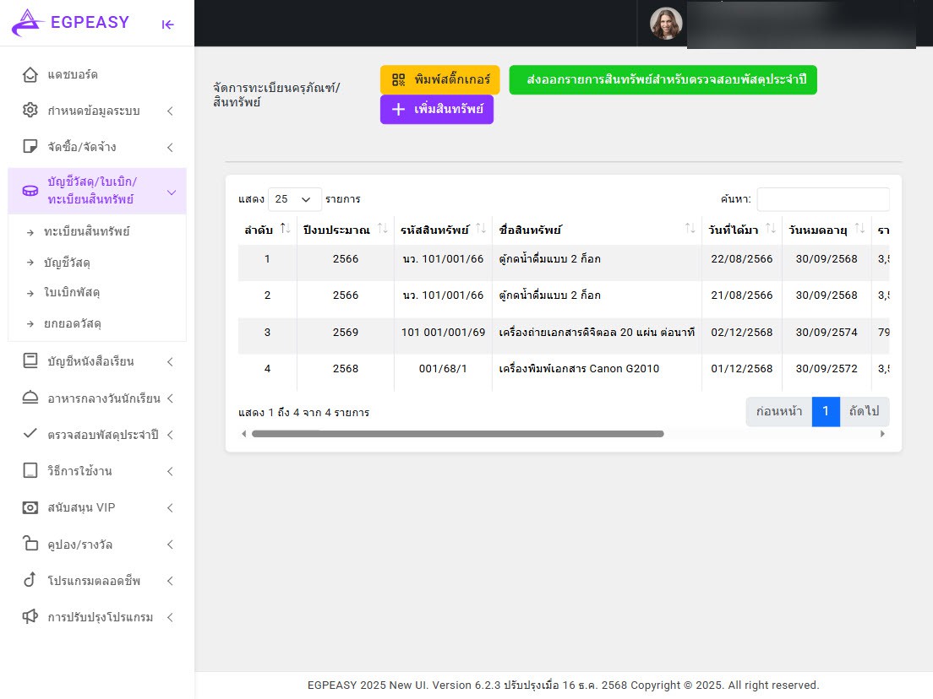Open the ใบเบิกพัสดุ submenu item
Viewport: 933px width, 699px height.
coord(78,292)
